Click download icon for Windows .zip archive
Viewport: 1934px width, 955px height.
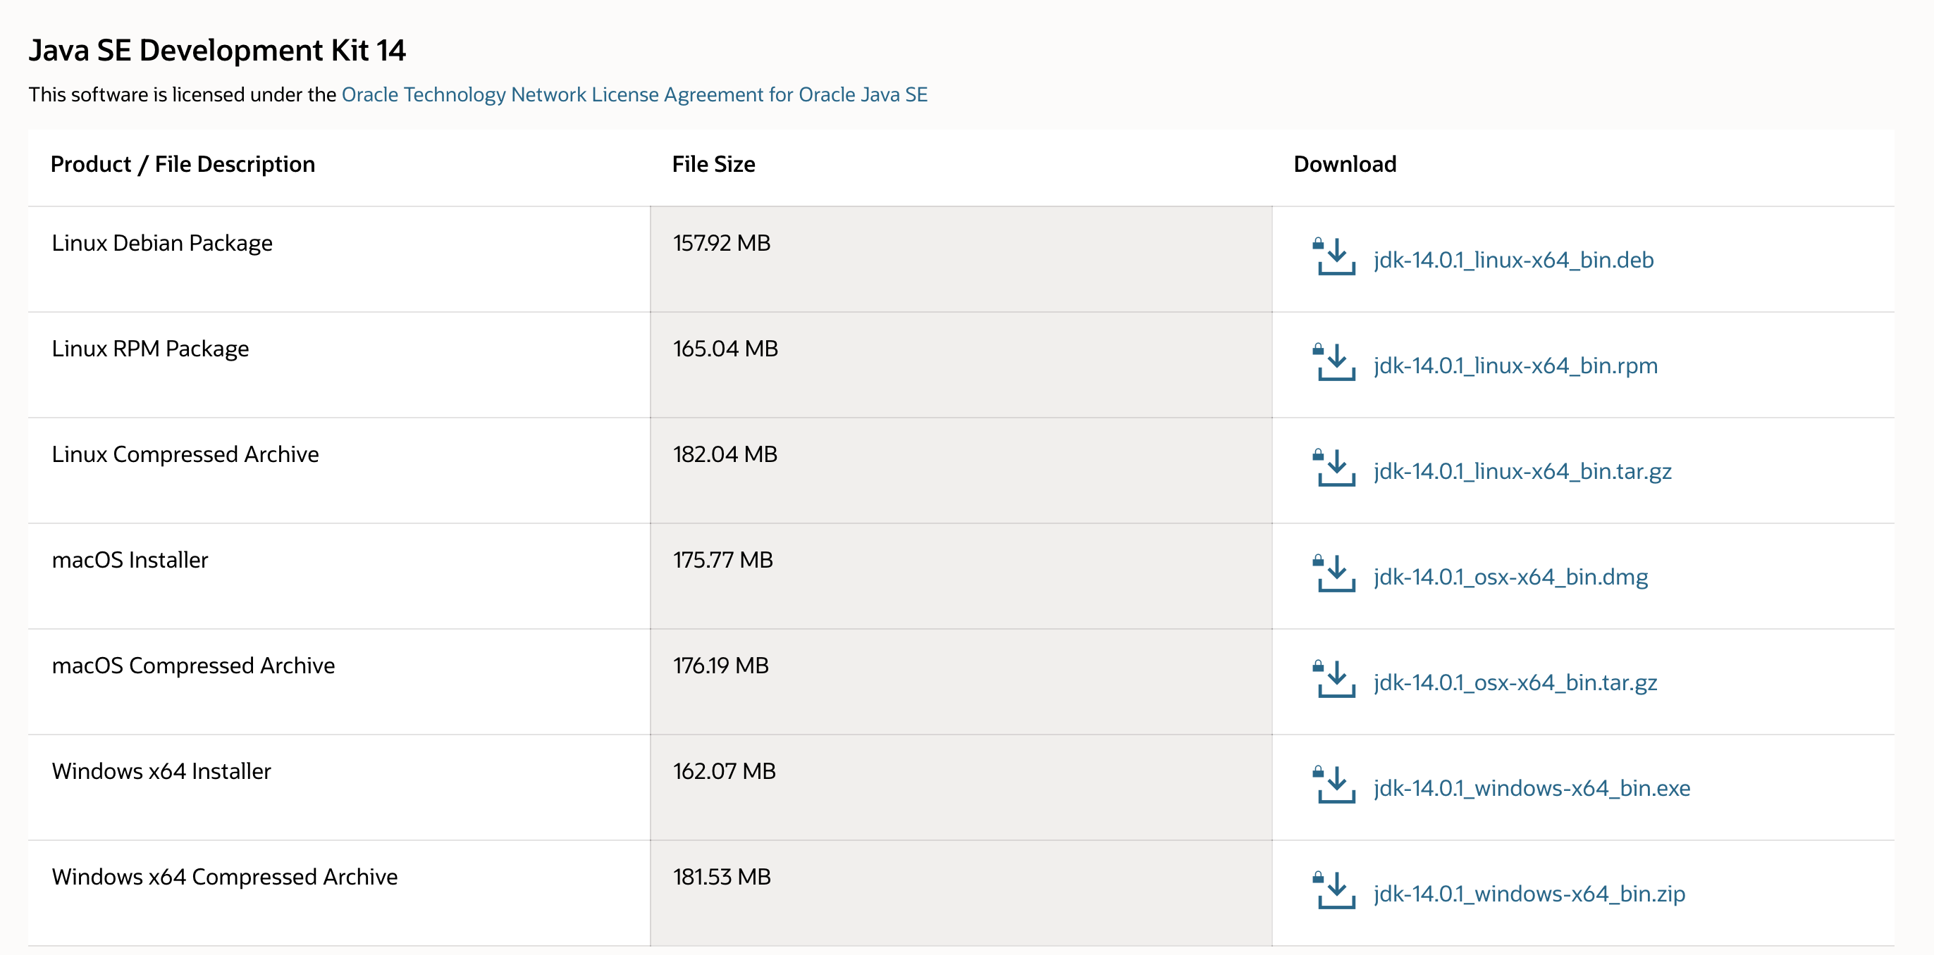point(1336,891)
